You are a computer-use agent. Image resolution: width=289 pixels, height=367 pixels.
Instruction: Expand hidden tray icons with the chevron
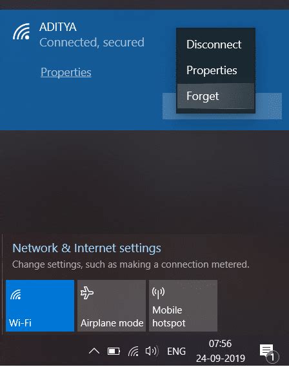[x=94, y=351]
